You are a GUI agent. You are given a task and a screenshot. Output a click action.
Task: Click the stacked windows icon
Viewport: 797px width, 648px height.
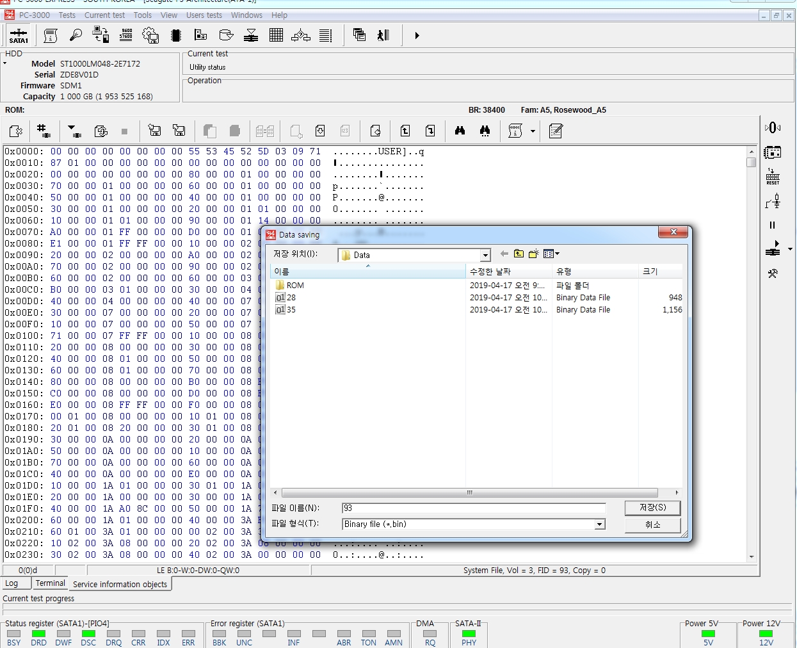tap(359, 35)
